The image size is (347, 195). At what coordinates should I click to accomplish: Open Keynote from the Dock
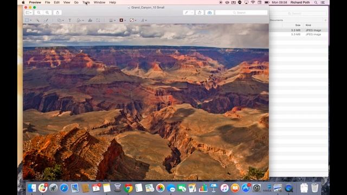[x=214, y=188]
